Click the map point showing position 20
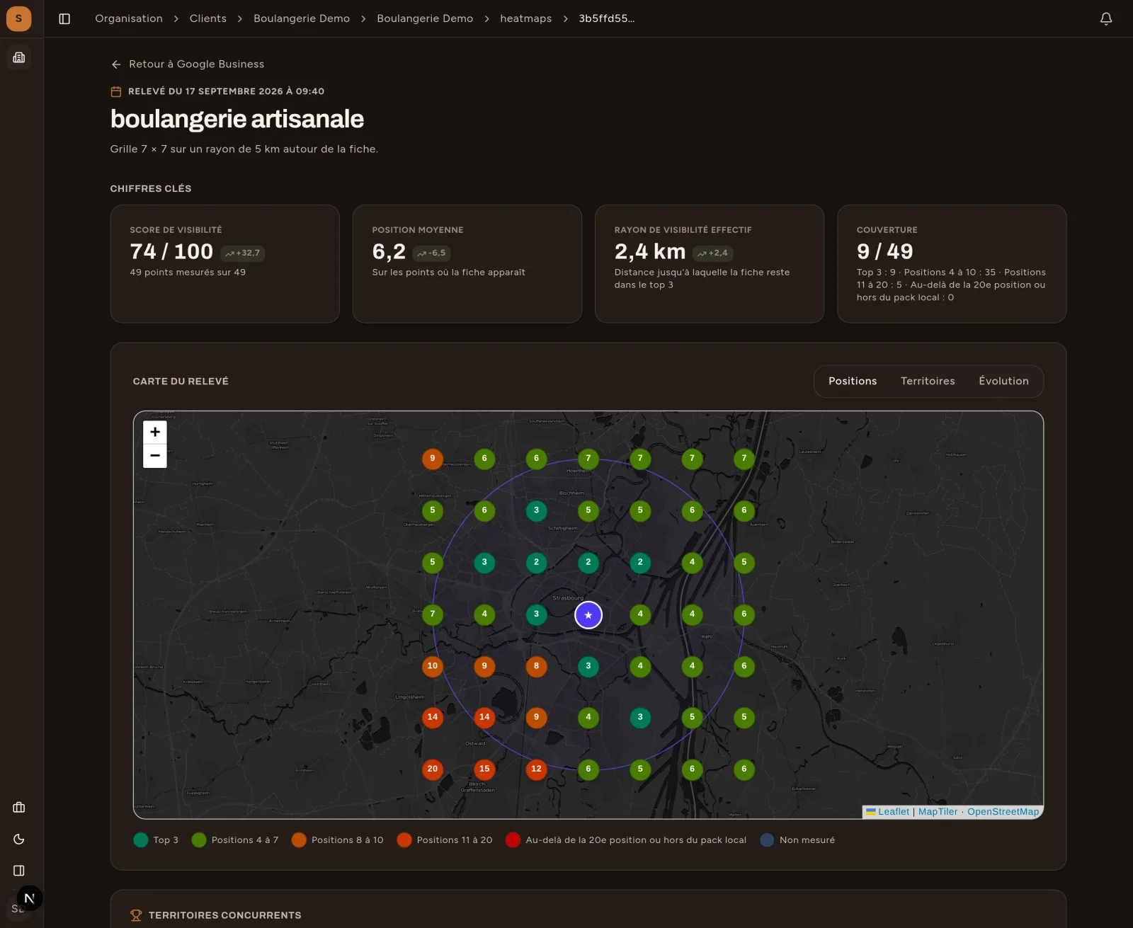The height and width of the screenshot is (928, 1133). pyautogui.click(x=432, y=769)
